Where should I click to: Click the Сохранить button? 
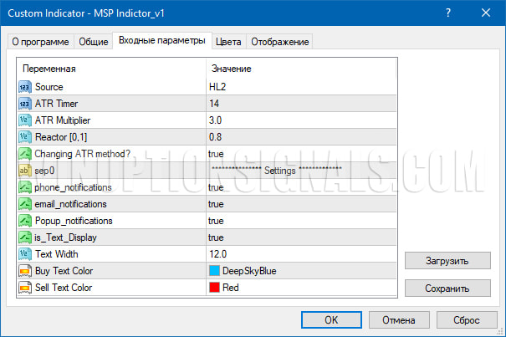(x=447, y=288)
